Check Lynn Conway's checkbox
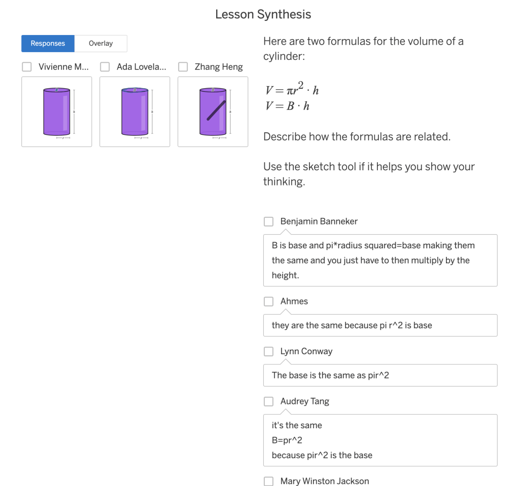 click(x=268, y=351)
